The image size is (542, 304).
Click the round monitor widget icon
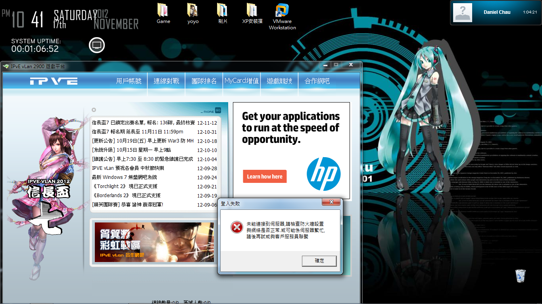pyautogui.click(x=97, y=45)
